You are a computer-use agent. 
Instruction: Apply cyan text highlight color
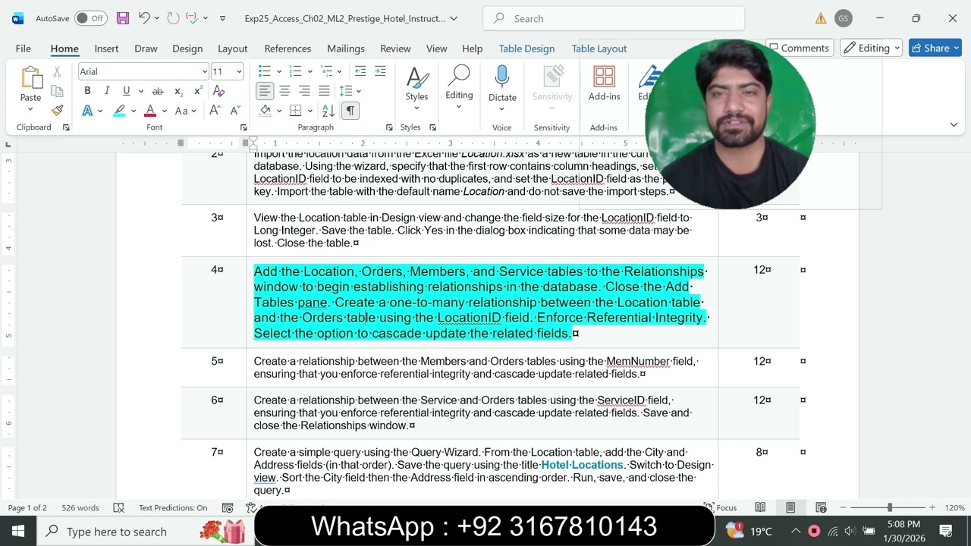[x=119, y=111]
